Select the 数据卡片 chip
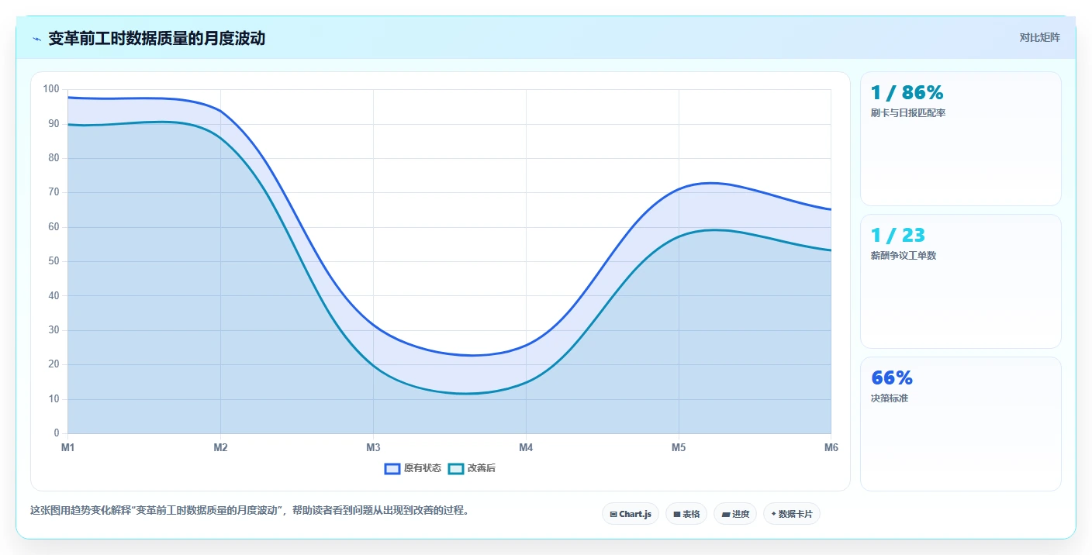 792,514
